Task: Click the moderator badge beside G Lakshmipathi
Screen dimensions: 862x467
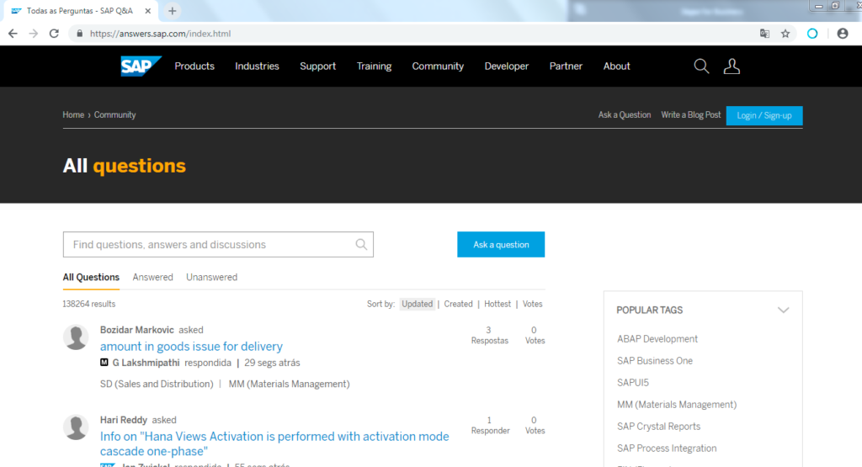Action: tap(104, 362)
